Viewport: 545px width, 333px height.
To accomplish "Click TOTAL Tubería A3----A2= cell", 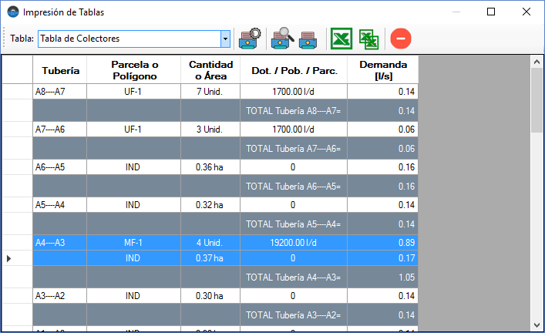I will [x=294, y=315].
